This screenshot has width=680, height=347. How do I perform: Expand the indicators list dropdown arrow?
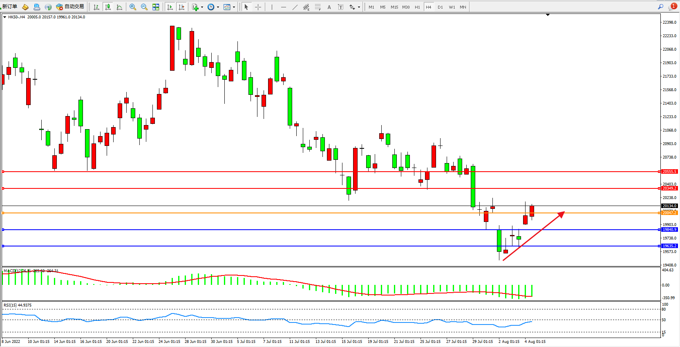coord(202,7)
